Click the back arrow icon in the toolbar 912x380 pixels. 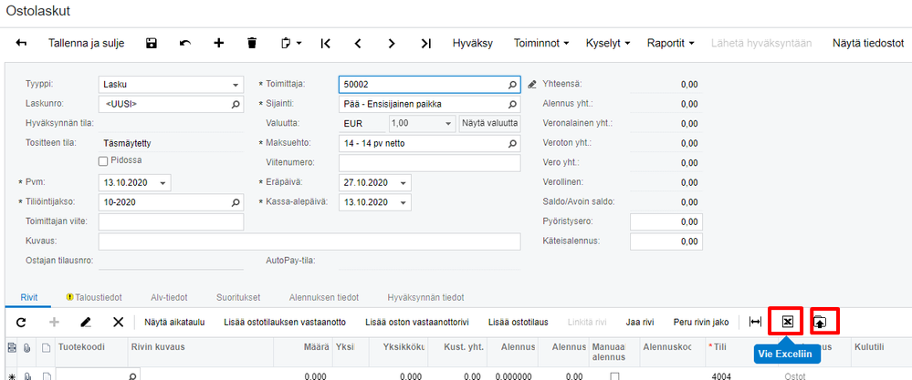click(x=21, y=43)
